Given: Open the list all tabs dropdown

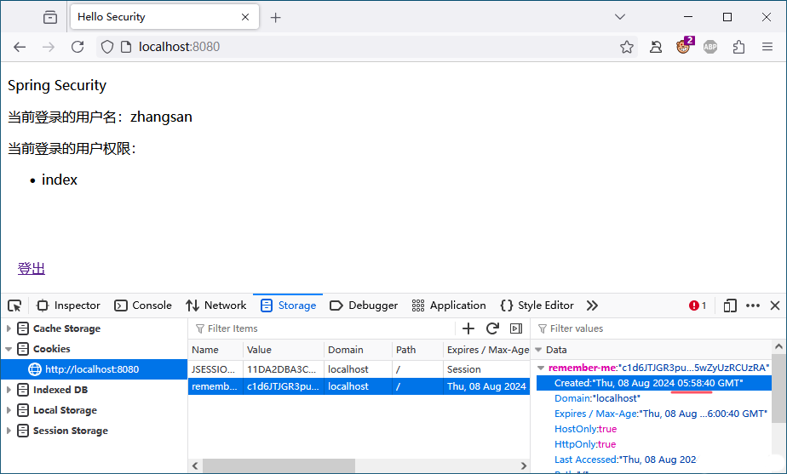Looking at the screenshot, I should coord(620,17).
